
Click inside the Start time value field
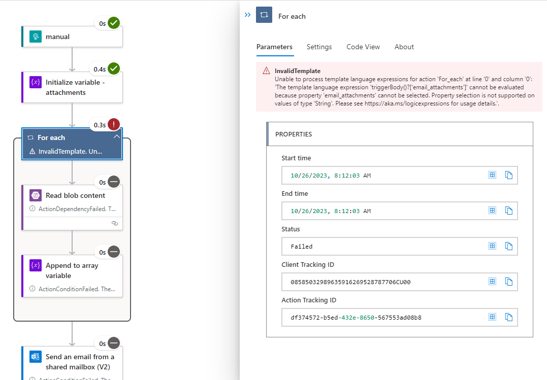tap(356, 175)
